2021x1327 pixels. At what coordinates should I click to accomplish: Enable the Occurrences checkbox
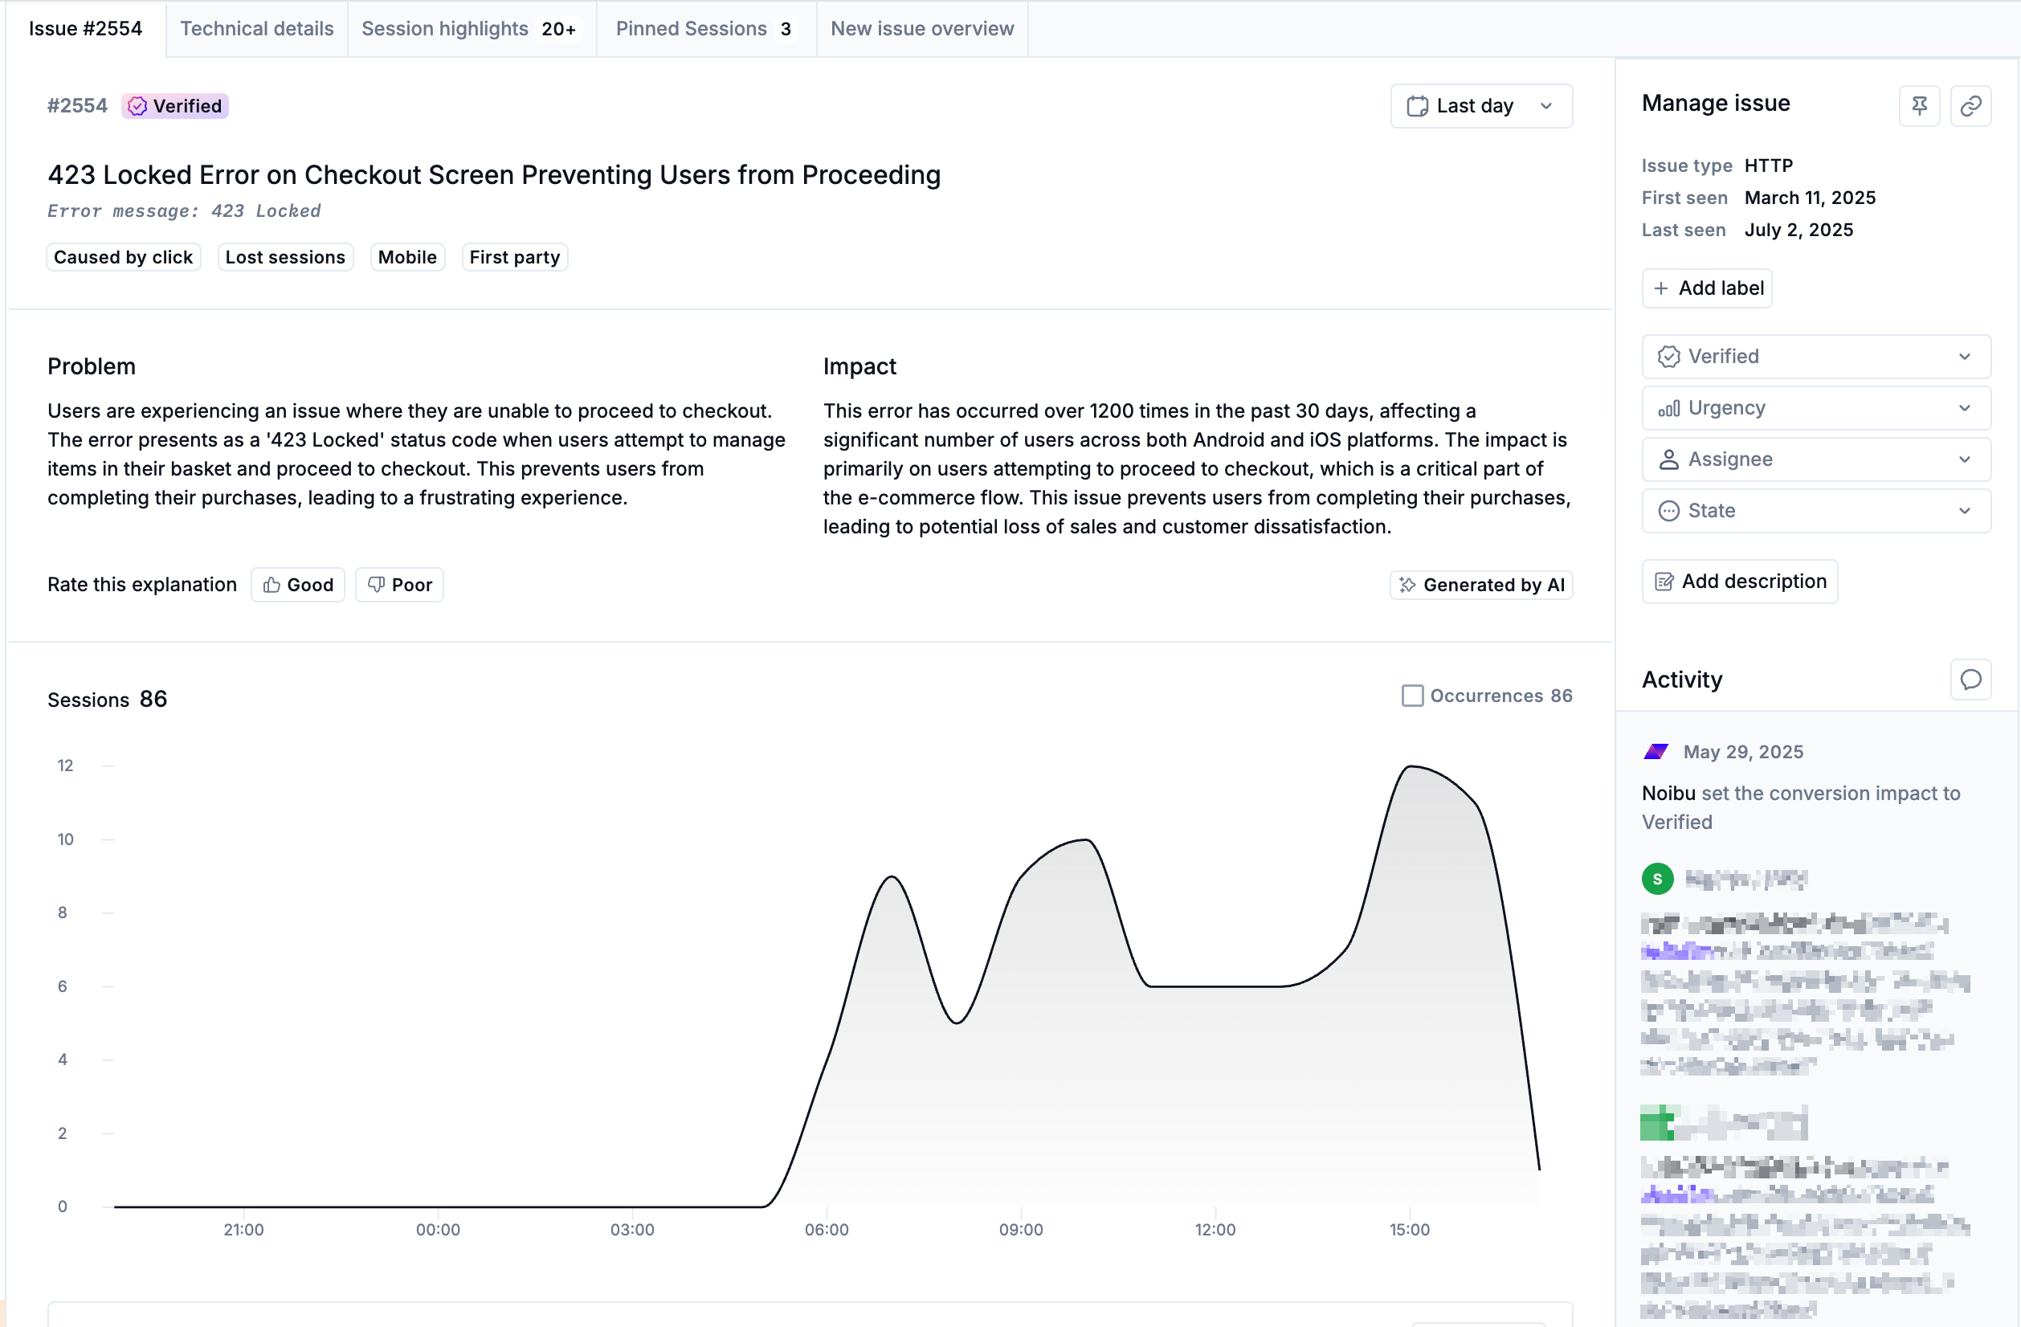pos(1411,696)
